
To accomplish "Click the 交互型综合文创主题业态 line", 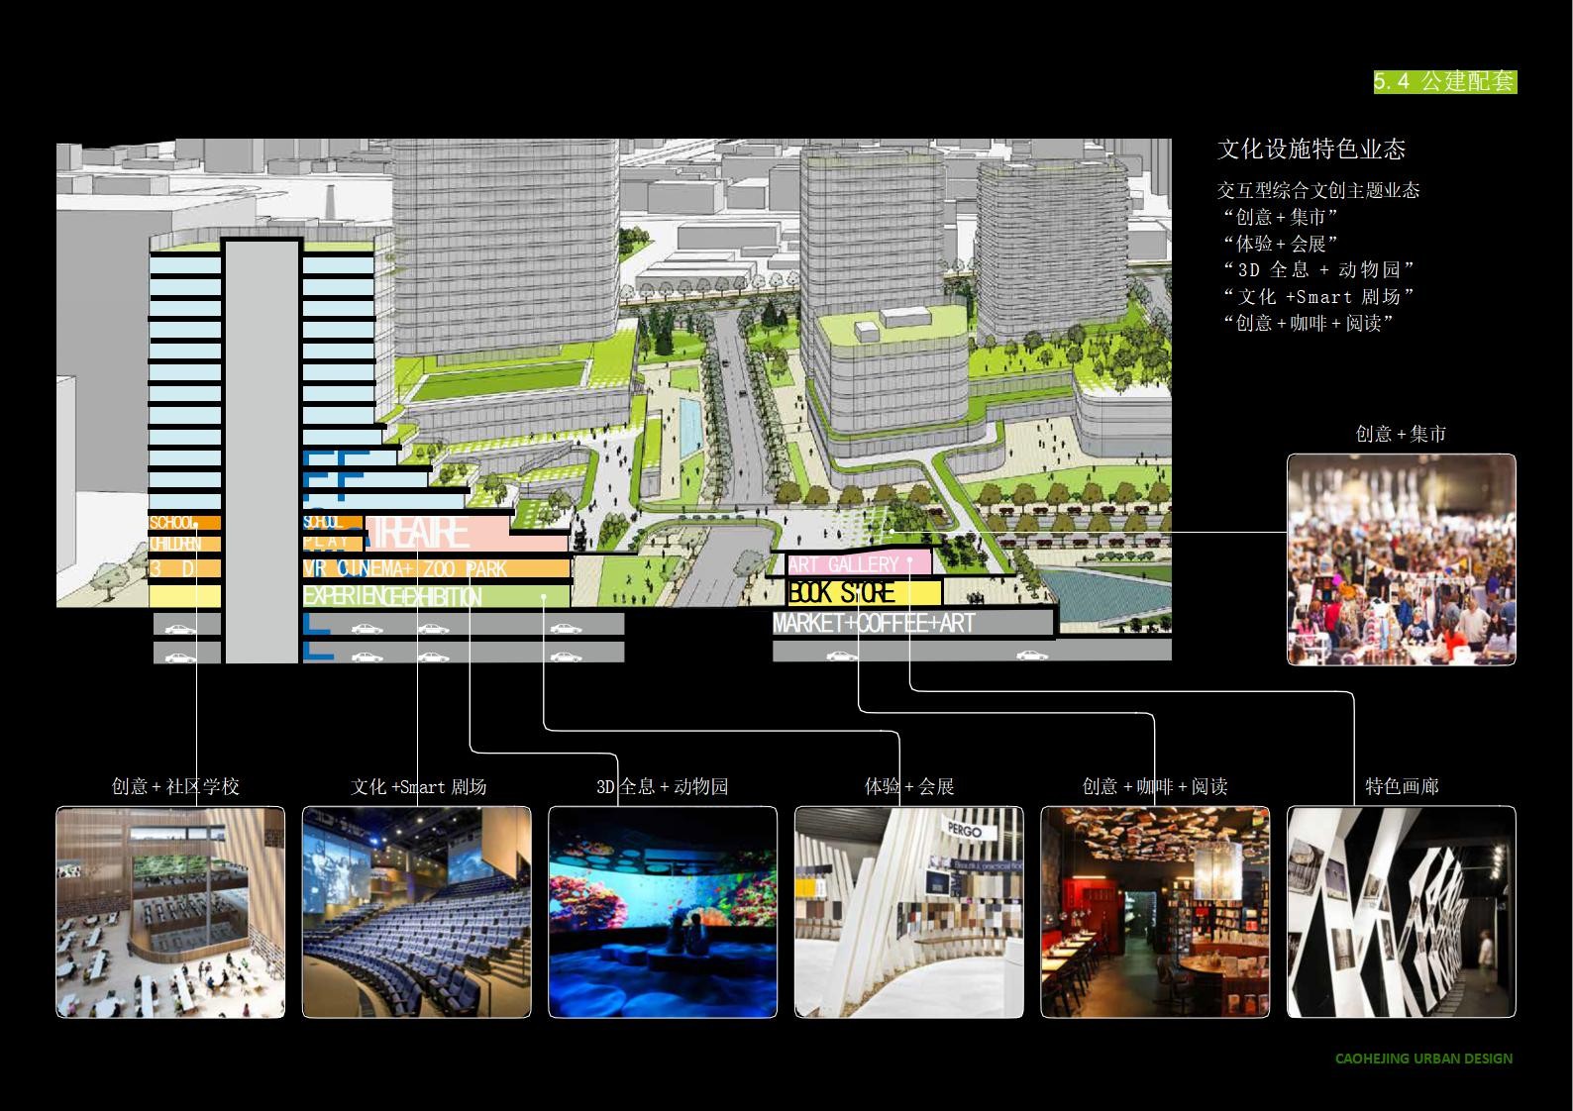I will (1318, 190).
